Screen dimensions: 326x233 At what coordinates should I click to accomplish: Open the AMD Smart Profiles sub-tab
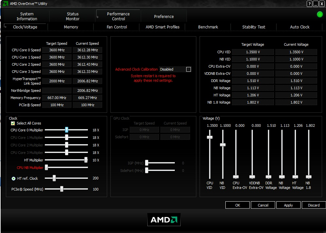(x=162, y=27)
